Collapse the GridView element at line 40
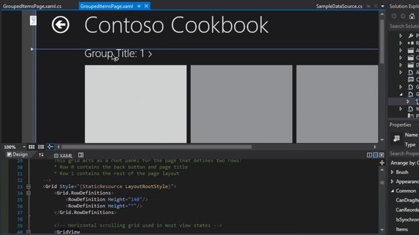The image size is (419, 235). click(28, 232)
